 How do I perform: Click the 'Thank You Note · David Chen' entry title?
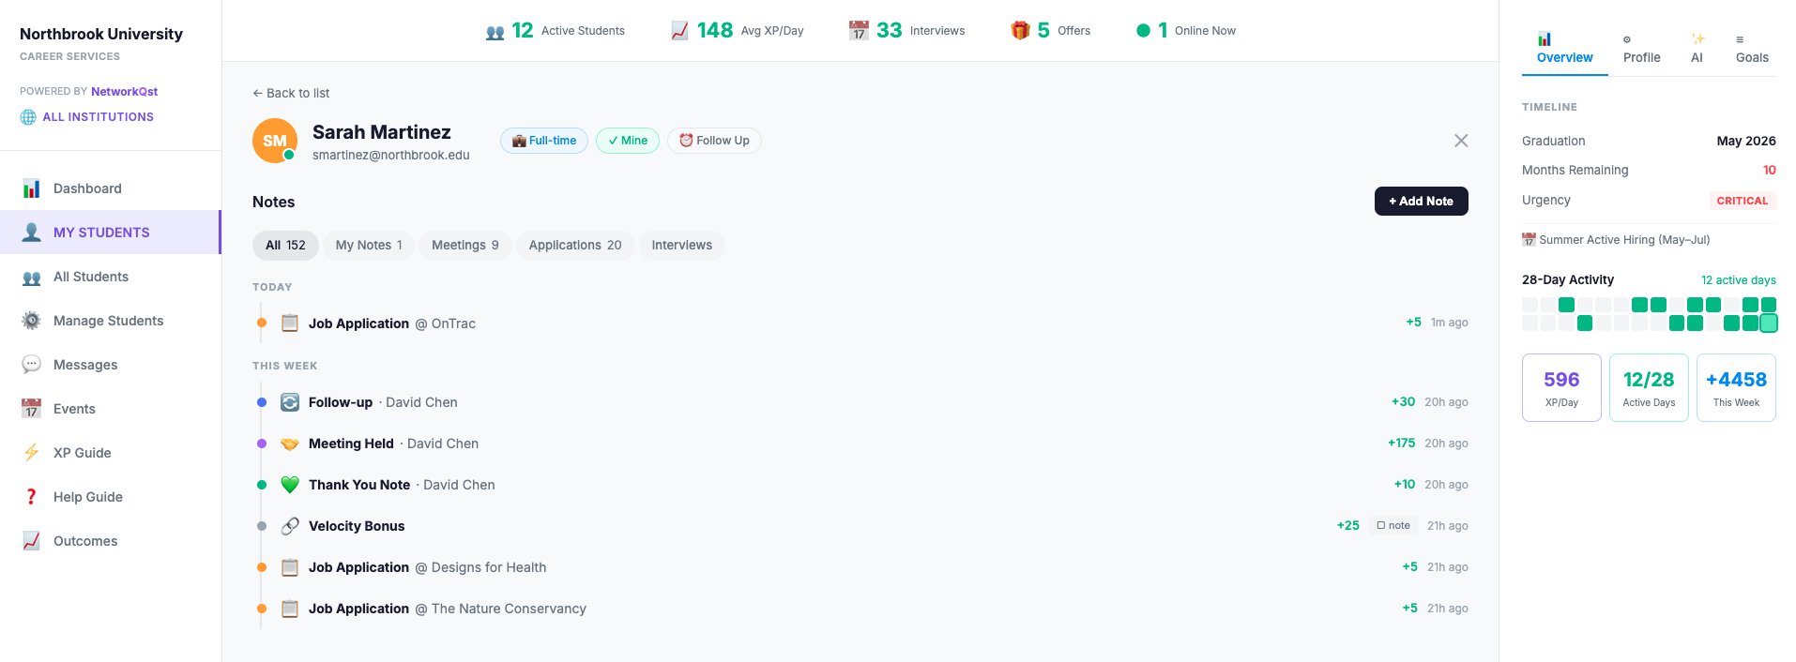tap(402, 485)
